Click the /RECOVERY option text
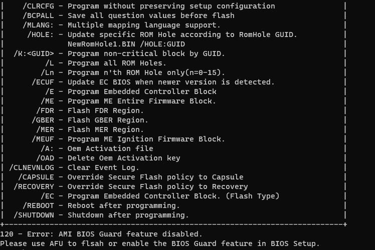The image size is (375, 250). [x=34, y=186]
